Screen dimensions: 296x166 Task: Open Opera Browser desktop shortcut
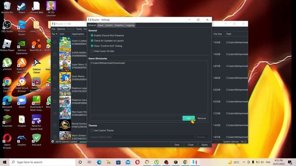tap(7, 141)
